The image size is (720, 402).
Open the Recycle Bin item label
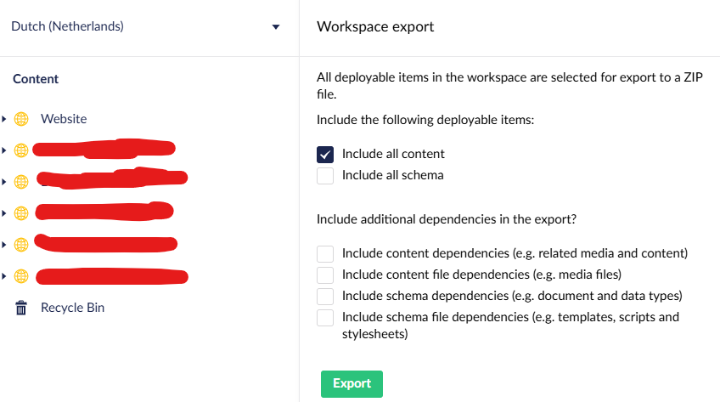(72, 308)
